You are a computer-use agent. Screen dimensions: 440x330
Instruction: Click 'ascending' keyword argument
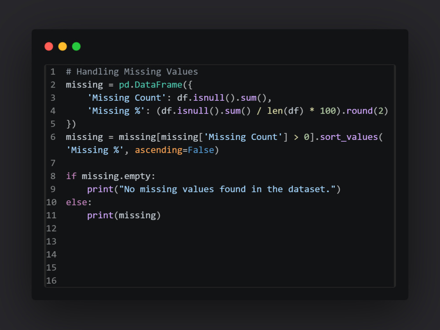(x=158, y=150)
